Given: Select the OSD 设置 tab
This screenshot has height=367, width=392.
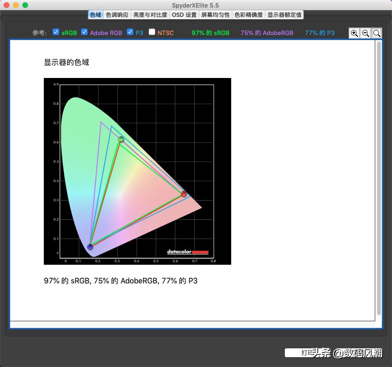Looking at the screenshot, I should pos(184,15).
